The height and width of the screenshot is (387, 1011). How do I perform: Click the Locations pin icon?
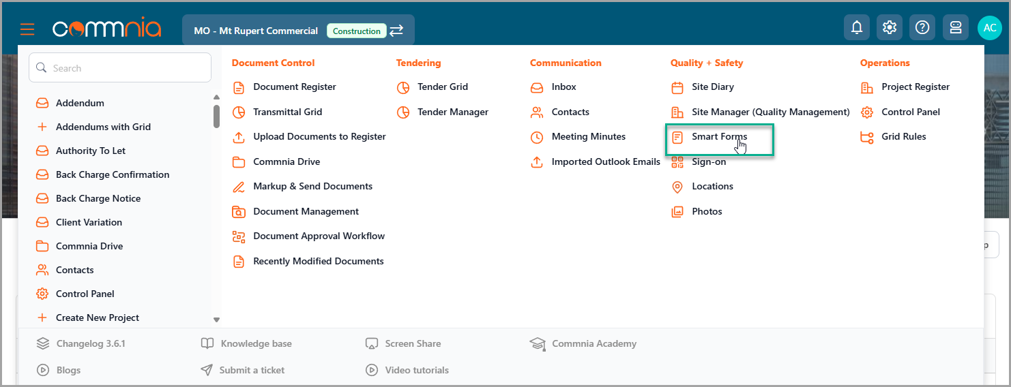677,187
